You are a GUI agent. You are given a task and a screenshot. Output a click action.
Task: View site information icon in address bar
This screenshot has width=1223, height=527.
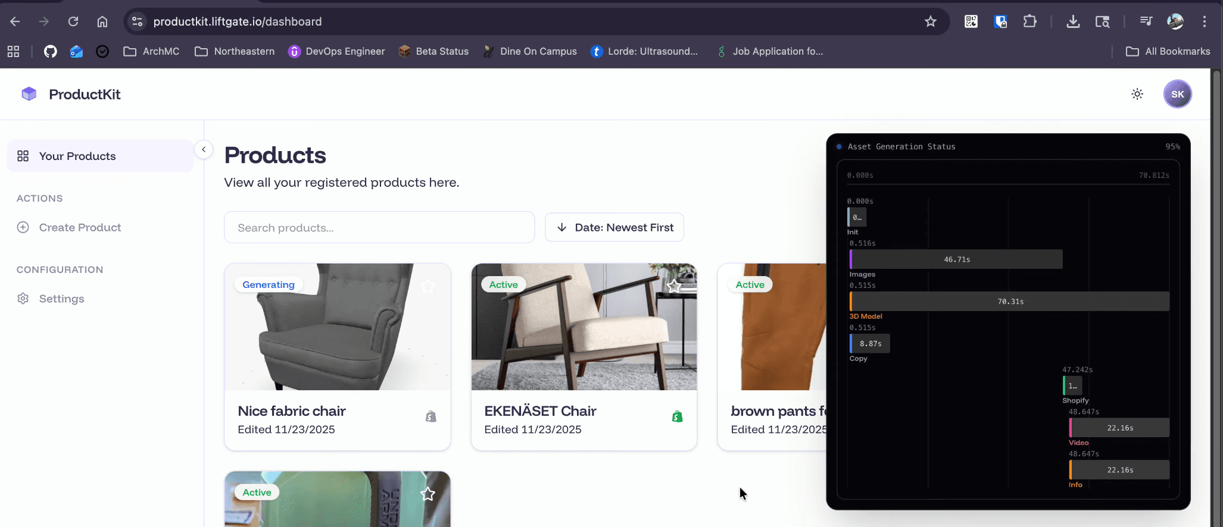137,21
